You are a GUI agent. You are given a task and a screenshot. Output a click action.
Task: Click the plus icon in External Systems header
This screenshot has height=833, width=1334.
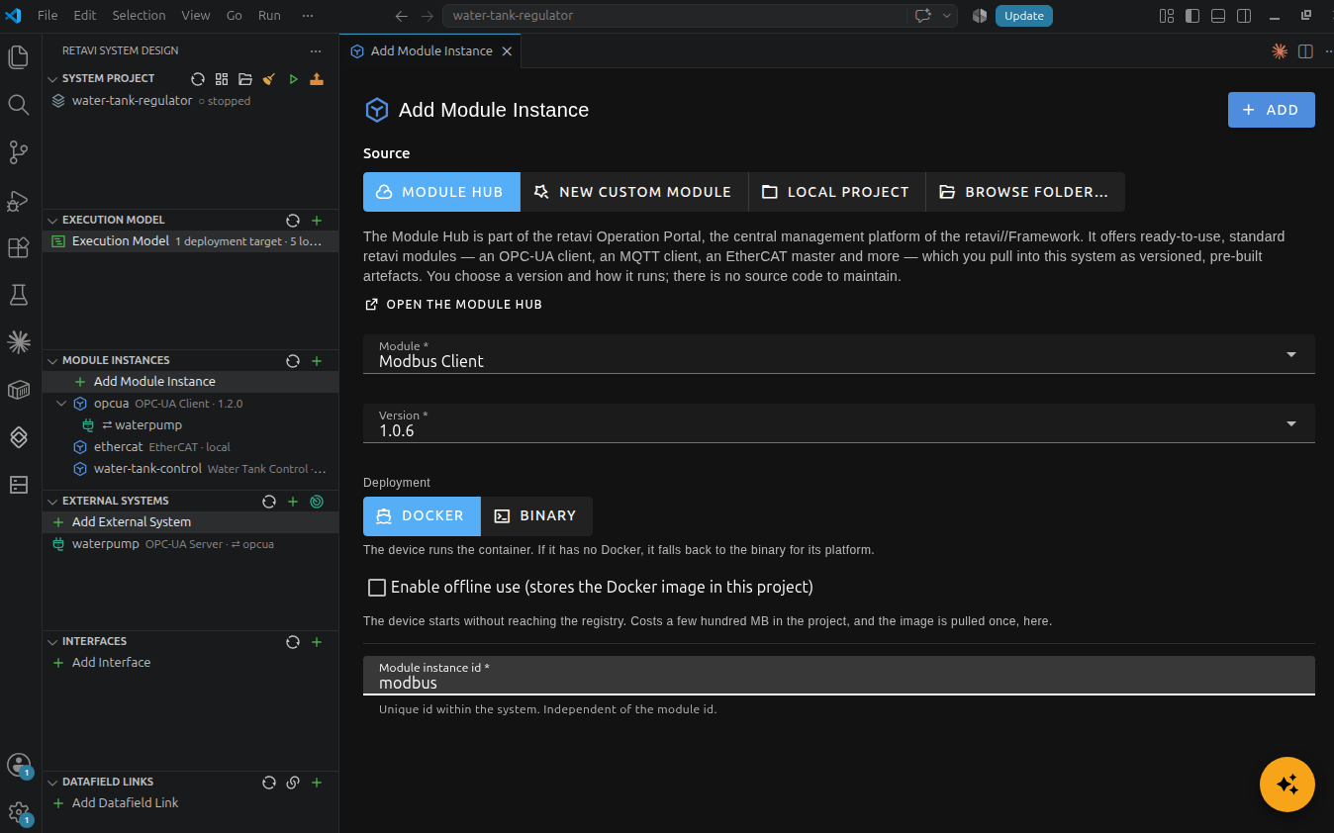point(293,502)
